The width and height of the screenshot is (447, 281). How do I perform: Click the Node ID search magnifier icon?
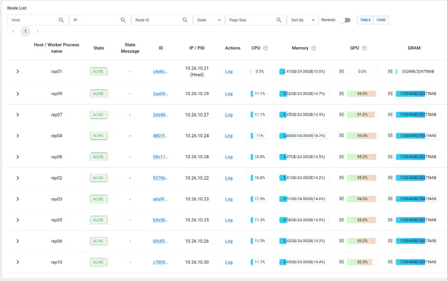point(185,20)
